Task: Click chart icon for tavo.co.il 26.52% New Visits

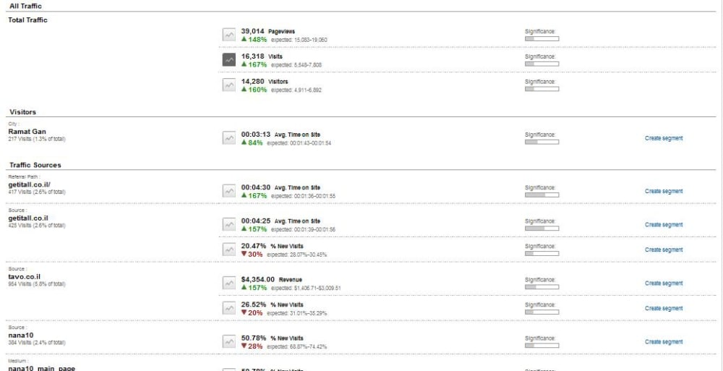Action: [228, 308]
